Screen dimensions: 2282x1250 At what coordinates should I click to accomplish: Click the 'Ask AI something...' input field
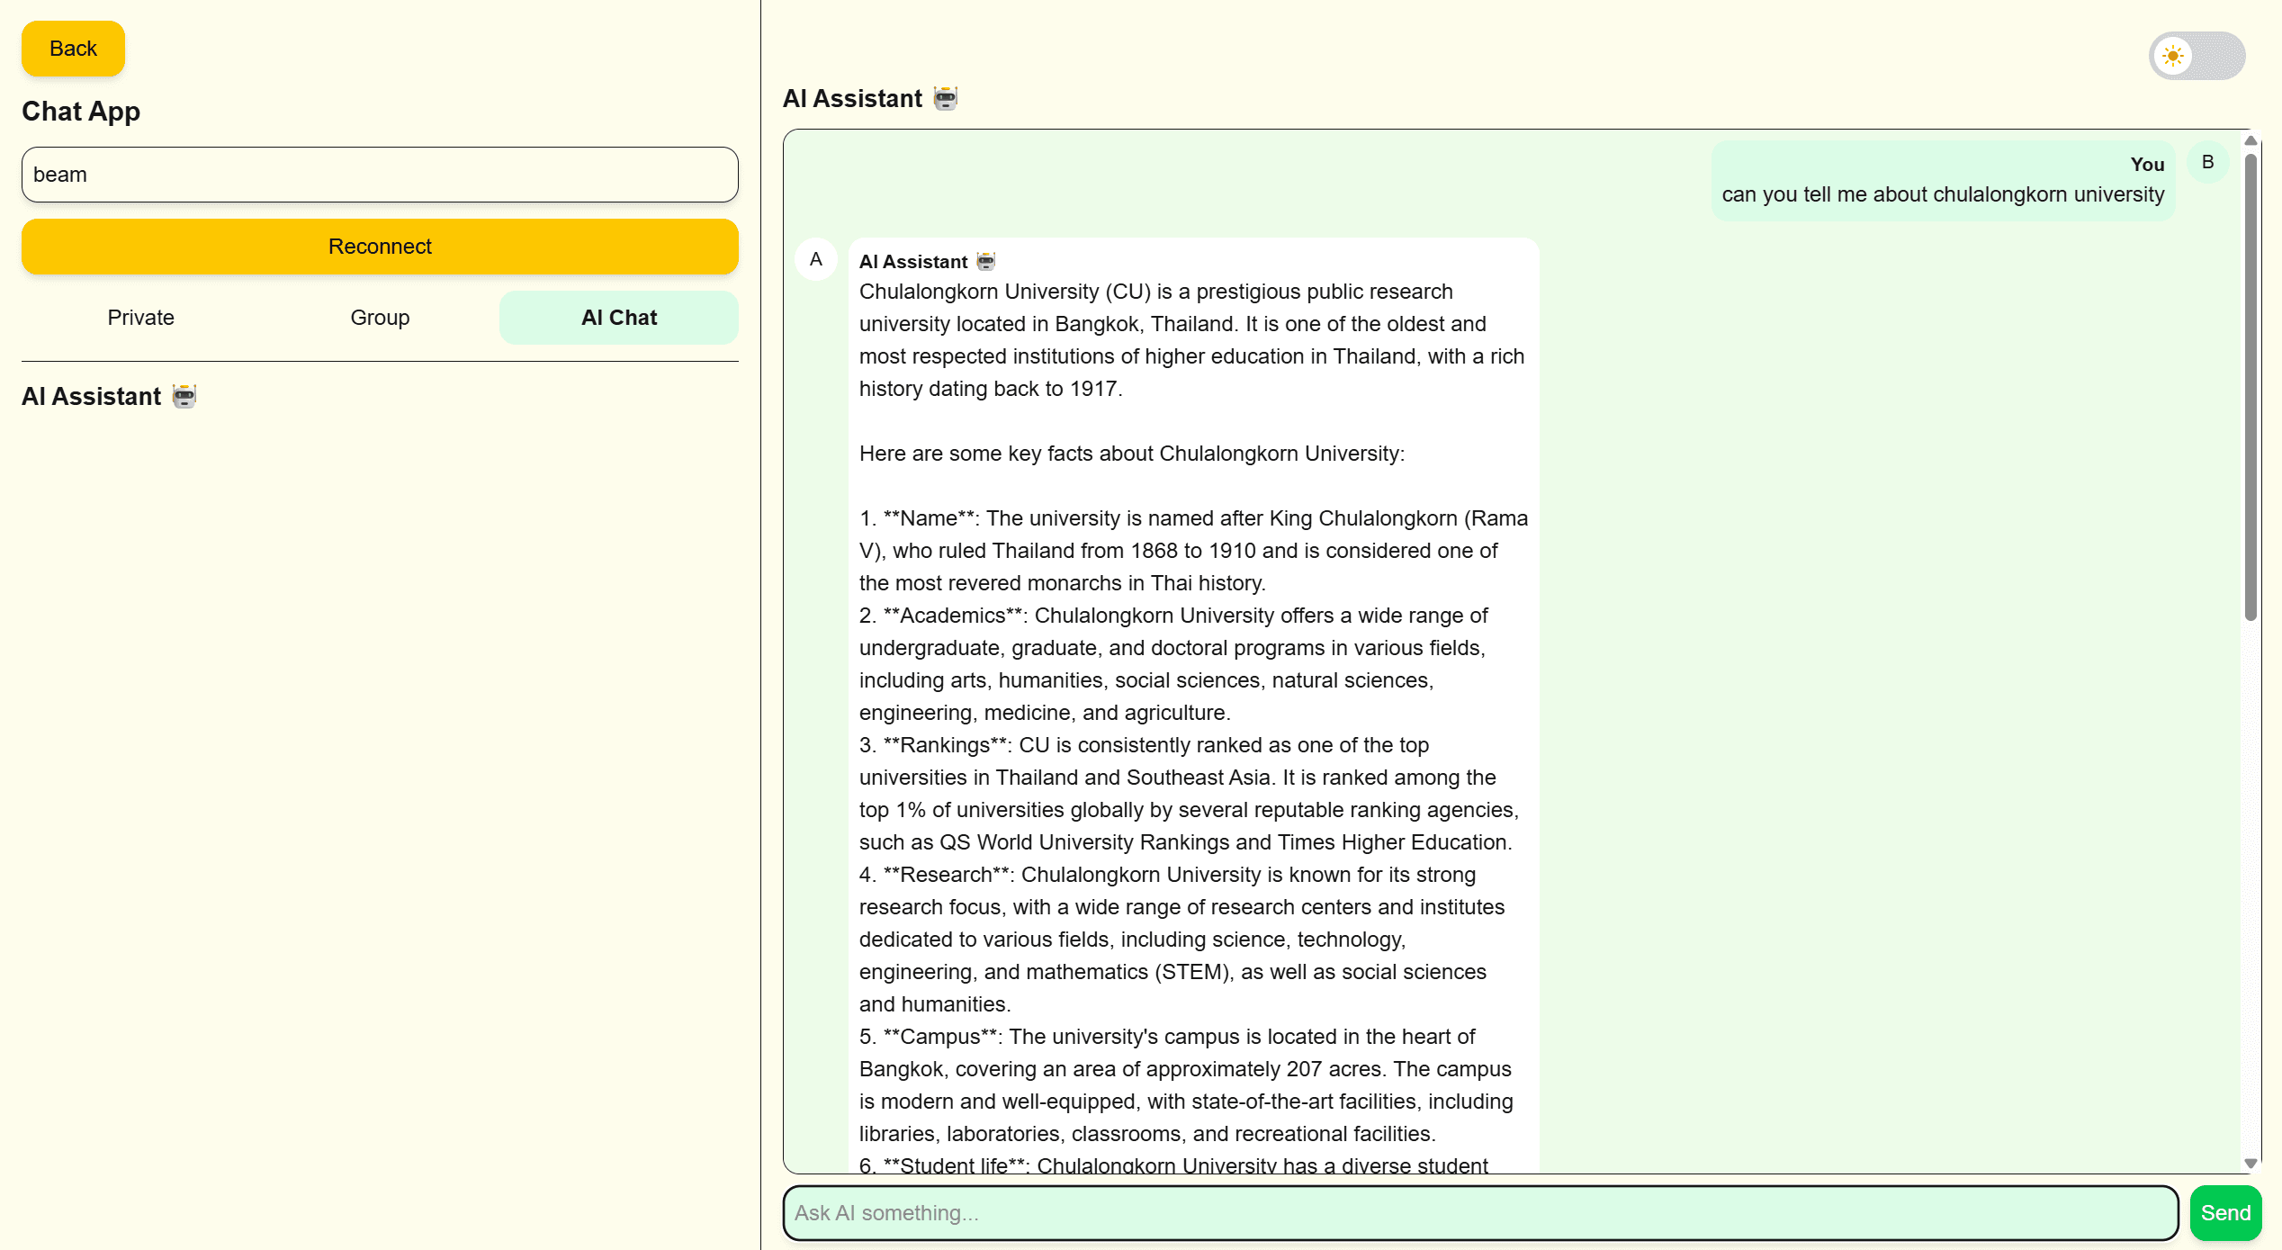click(1480, 1213)
